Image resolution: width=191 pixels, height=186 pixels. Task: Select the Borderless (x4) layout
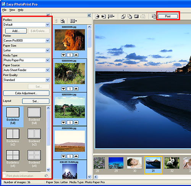point(13,159)
